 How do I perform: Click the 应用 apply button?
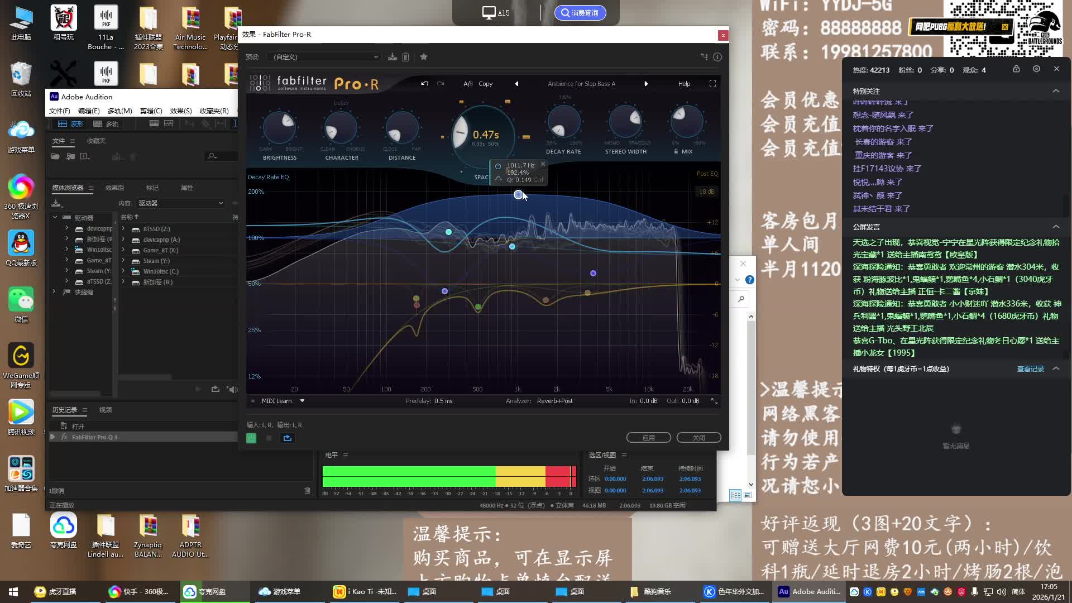click(648, 438)
